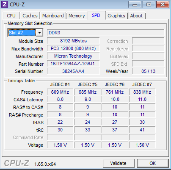Screen dimensions: 171x170
Task: Click the 838 MHz frequency cell
Action: coord(142,92)
